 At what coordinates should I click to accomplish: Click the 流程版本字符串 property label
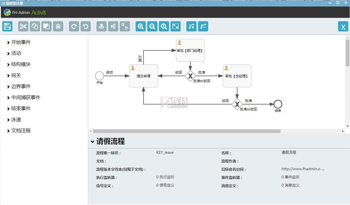click(121, 169)
